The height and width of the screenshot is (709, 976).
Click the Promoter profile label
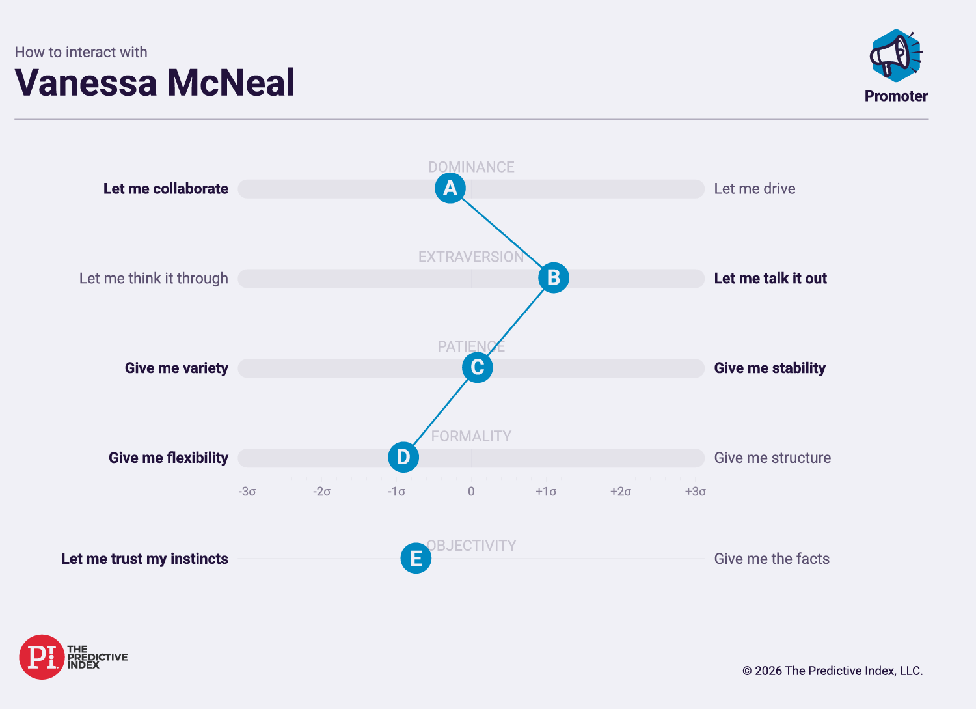click(x=896, y=96)
